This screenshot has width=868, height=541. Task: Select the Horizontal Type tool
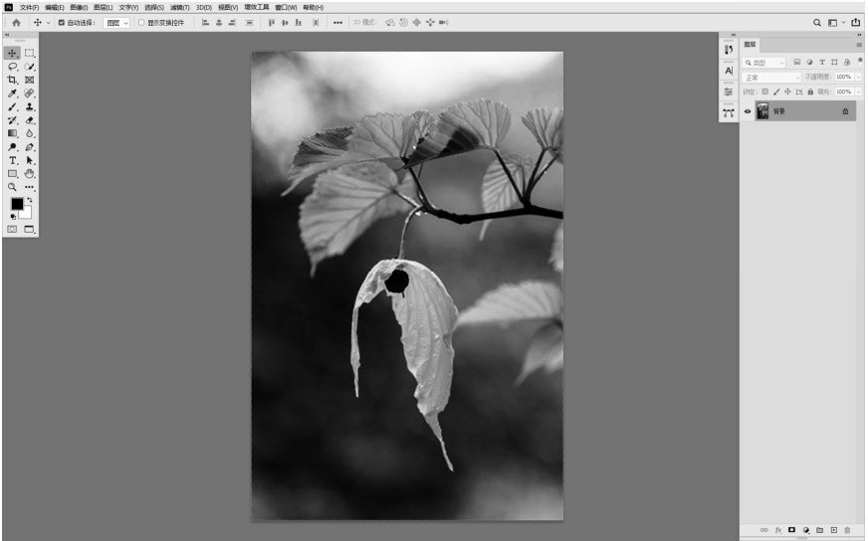pyautogui.click(x=12, y=160)
